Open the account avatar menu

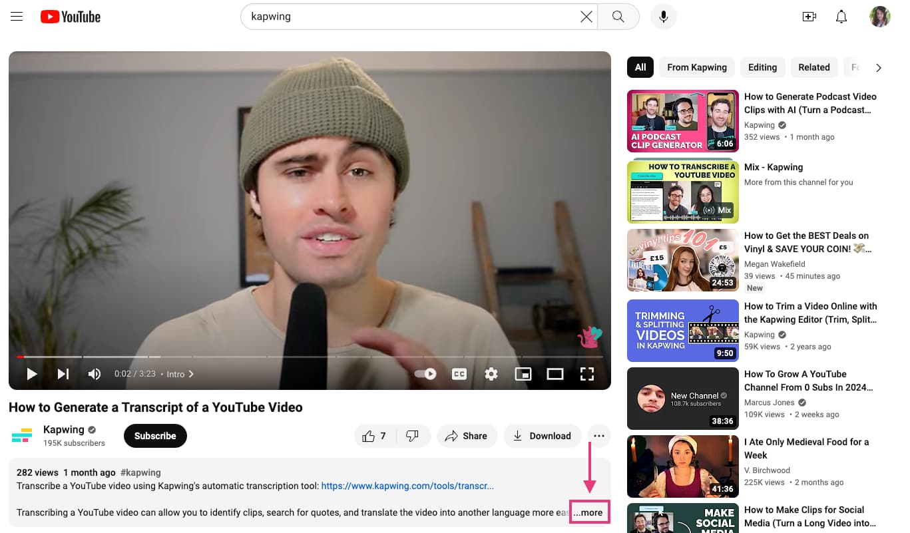879,17
